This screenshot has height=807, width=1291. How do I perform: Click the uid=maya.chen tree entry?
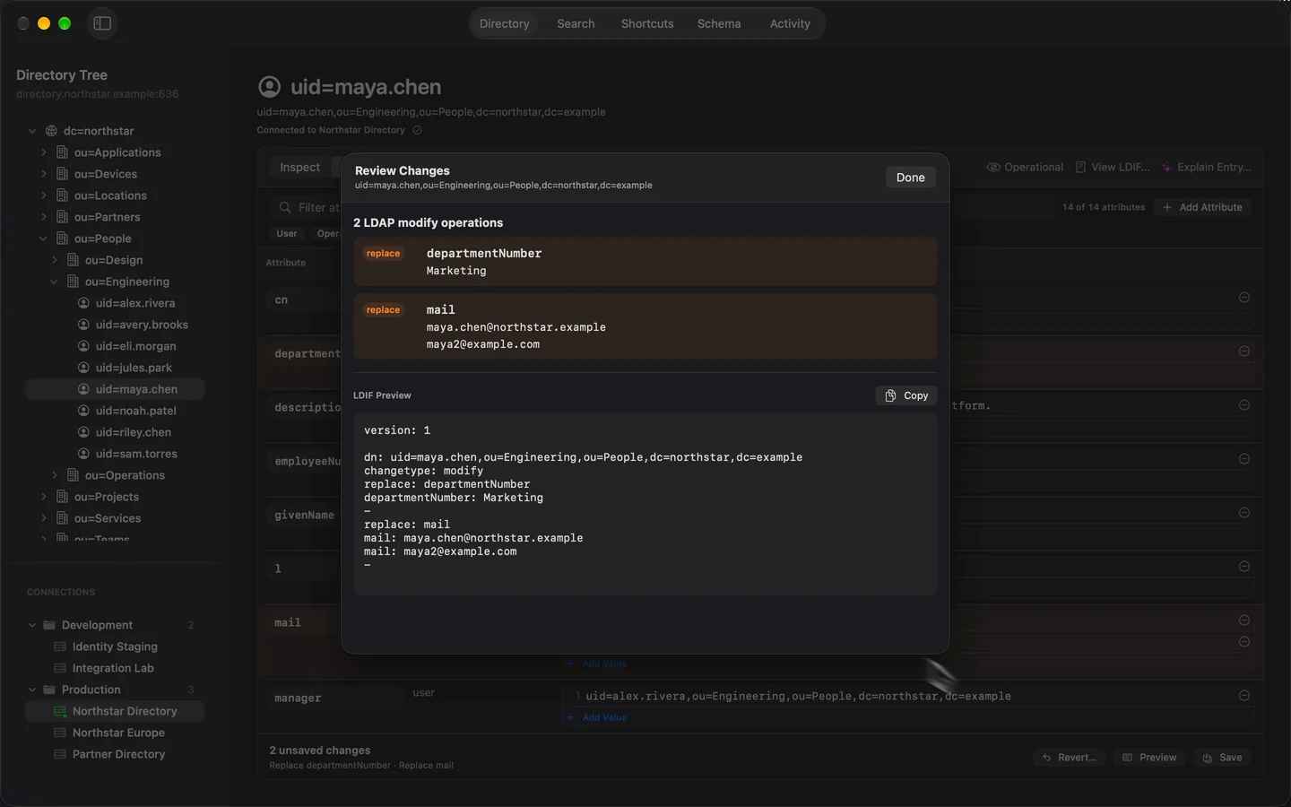pyautogui.click(x=115, y=389)
